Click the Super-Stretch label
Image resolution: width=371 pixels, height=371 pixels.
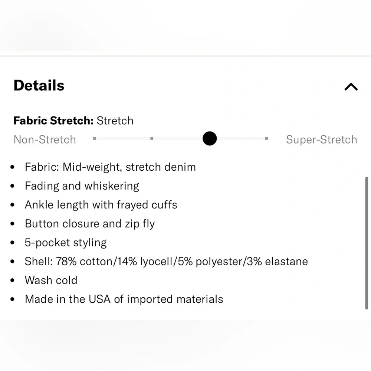[x=322, y=139]
